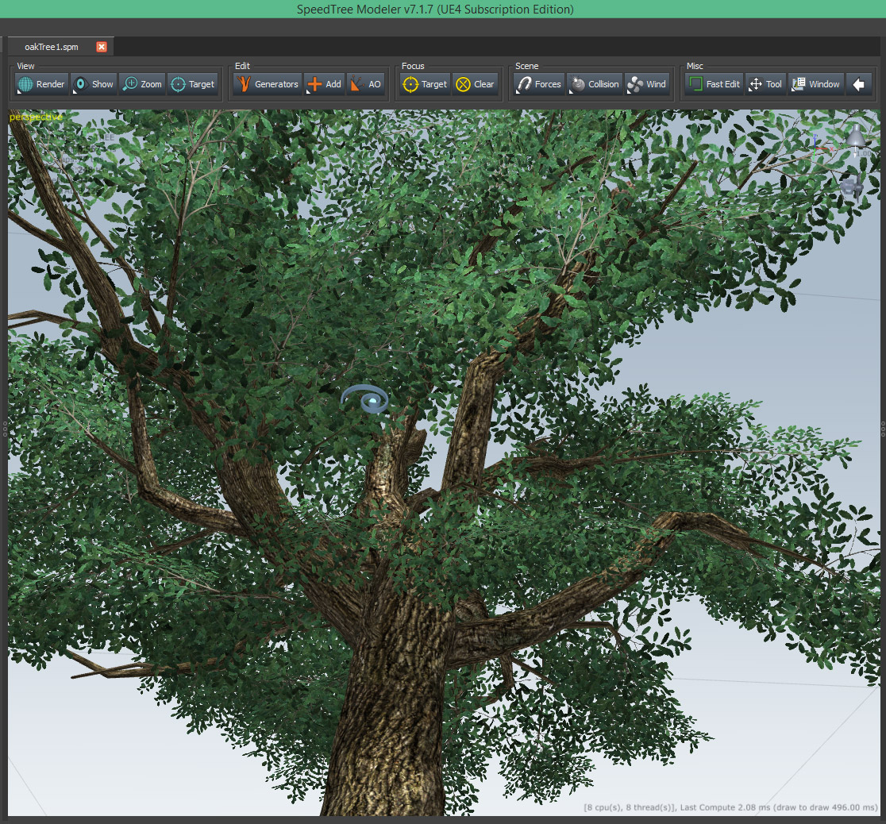The width and height of the screenshot is (886, 824).
Task: Close the oakTree1.spm document tab
Action: [x=102, y=47]
